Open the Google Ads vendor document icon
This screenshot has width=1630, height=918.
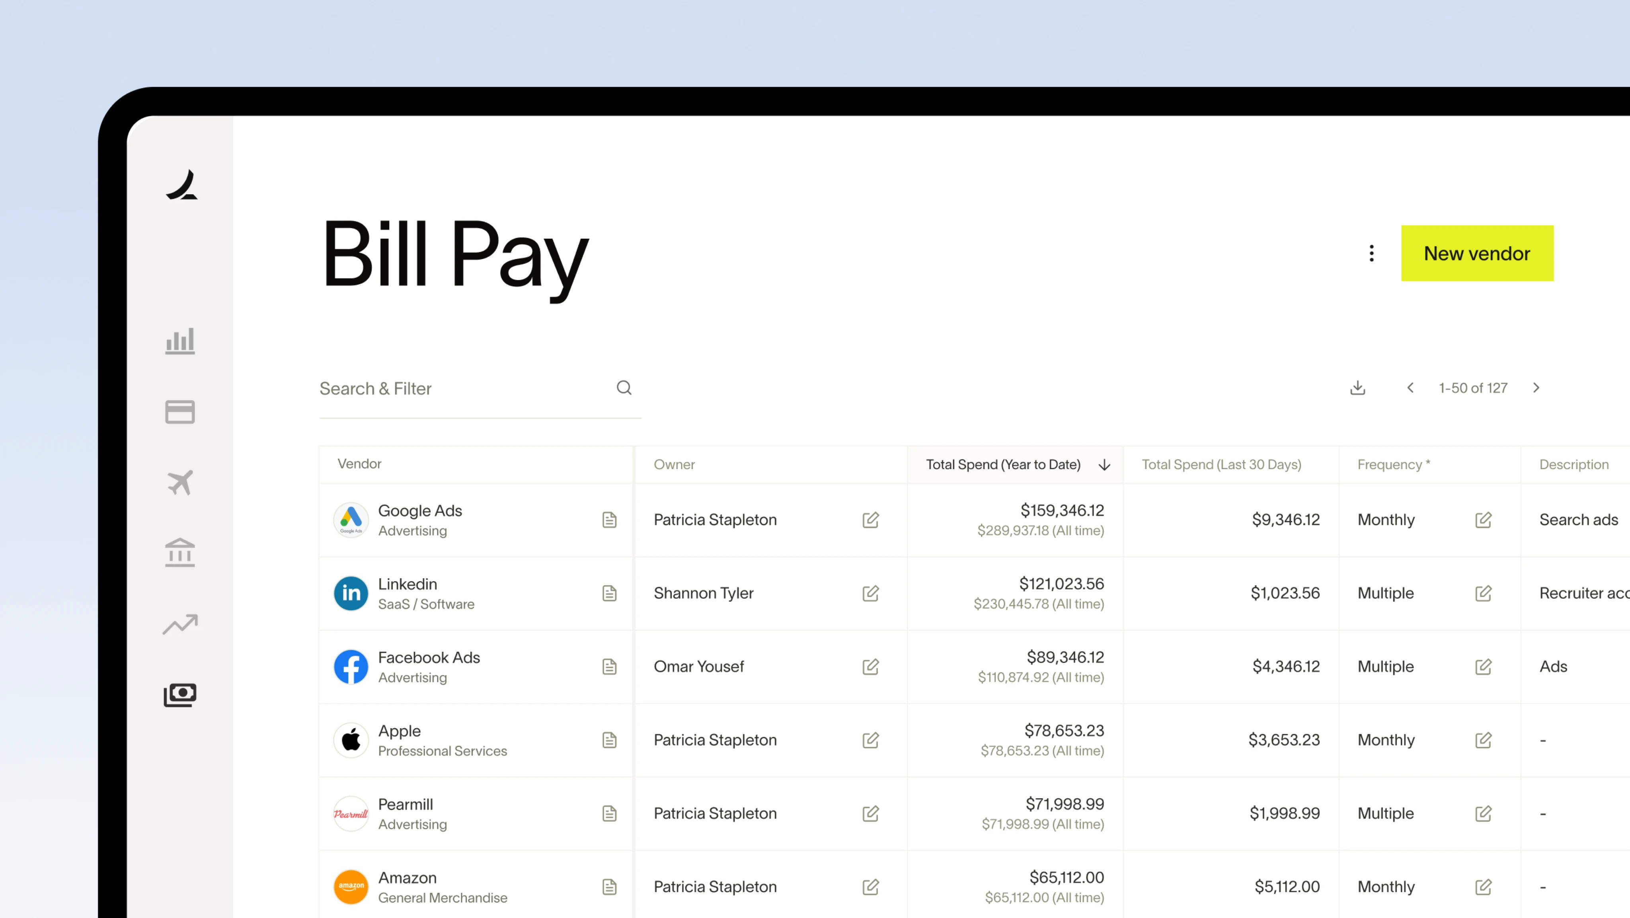(x=609, y=520)
